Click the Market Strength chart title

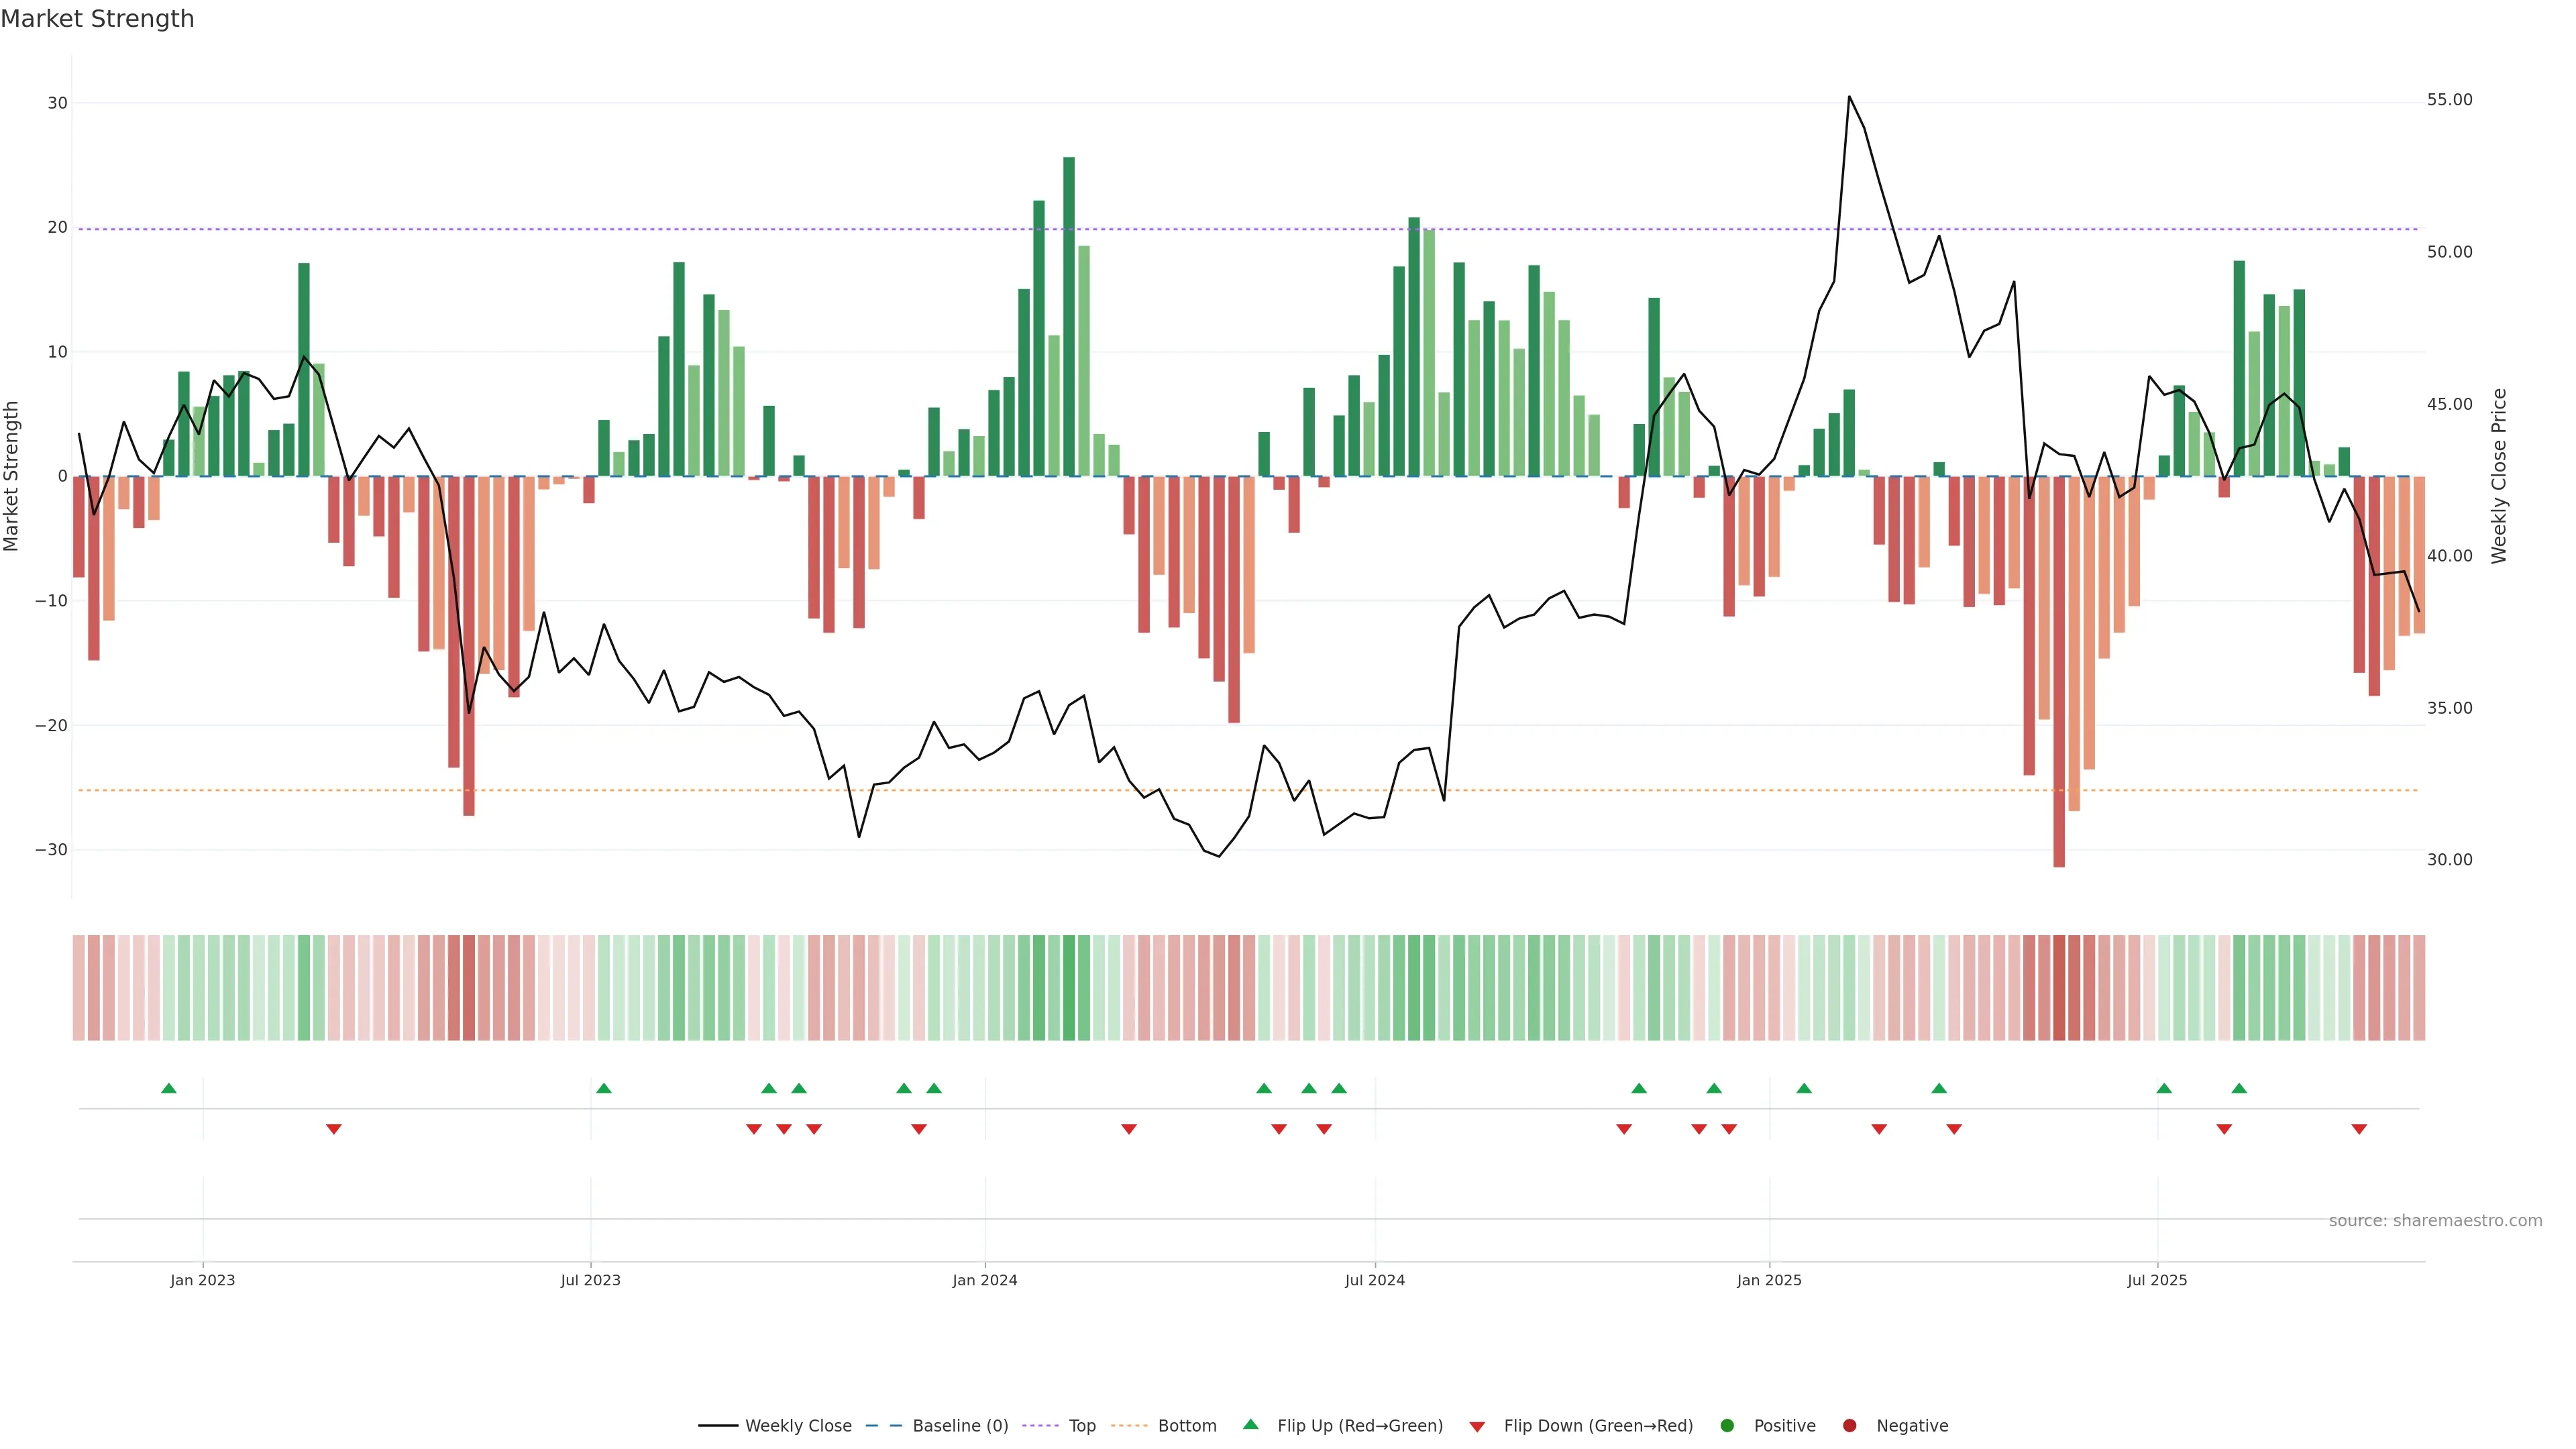coord(98,19)
